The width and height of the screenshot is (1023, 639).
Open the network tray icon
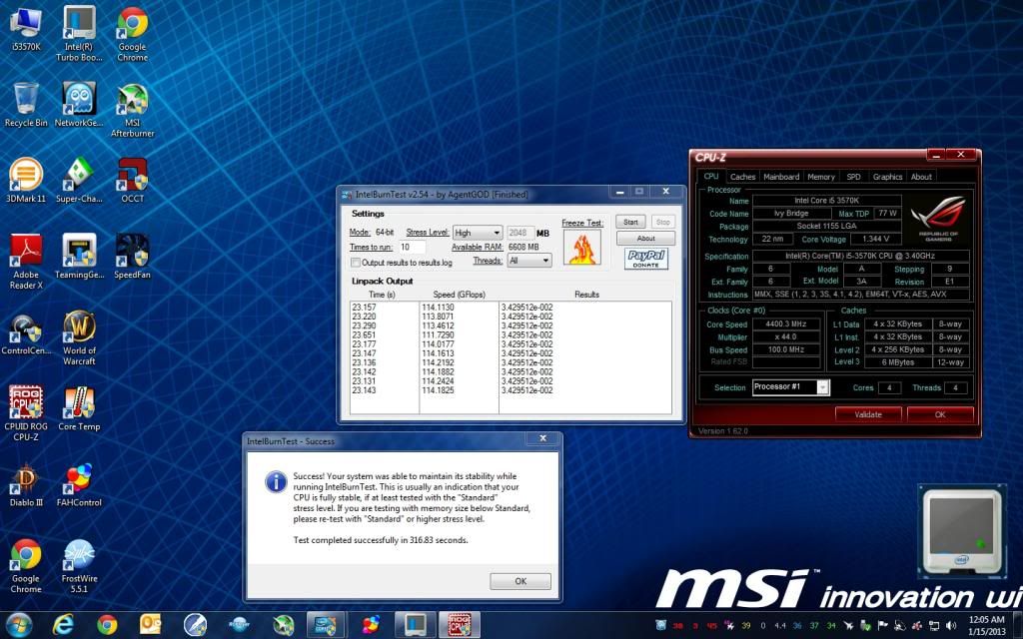coord(934,625)
